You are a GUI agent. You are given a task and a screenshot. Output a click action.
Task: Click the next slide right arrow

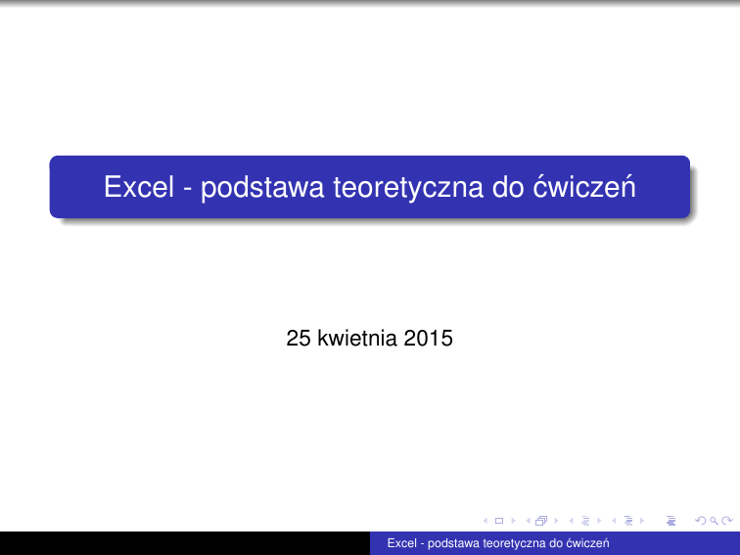coord(511,520)
